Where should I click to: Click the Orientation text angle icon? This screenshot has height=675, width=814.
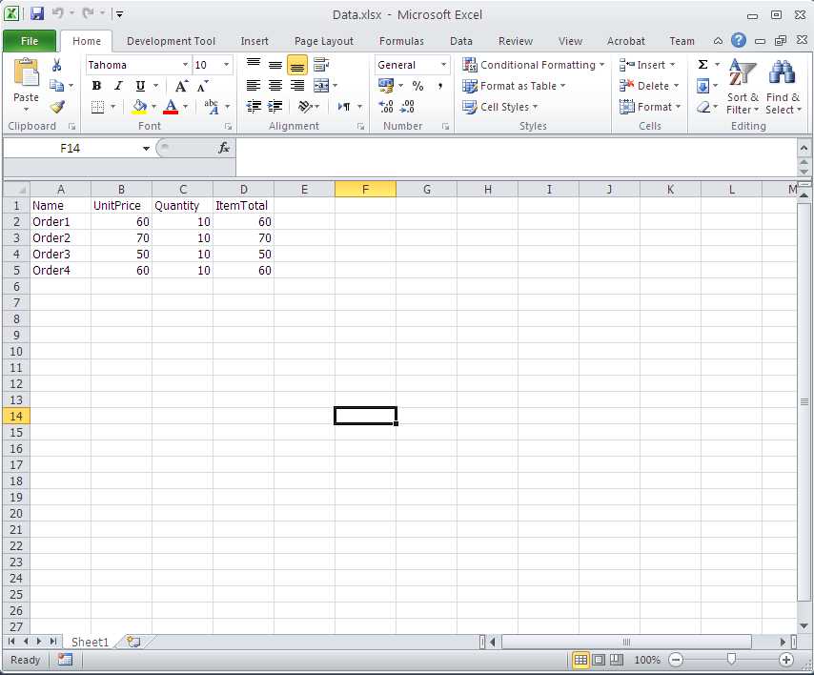coord(305,107)
